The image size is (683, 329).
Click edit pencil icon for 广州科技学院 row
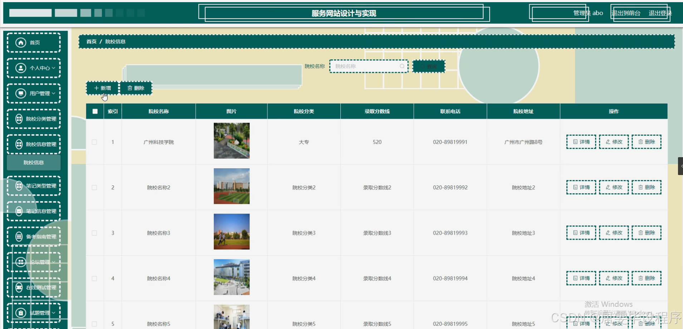pos(608,142)
